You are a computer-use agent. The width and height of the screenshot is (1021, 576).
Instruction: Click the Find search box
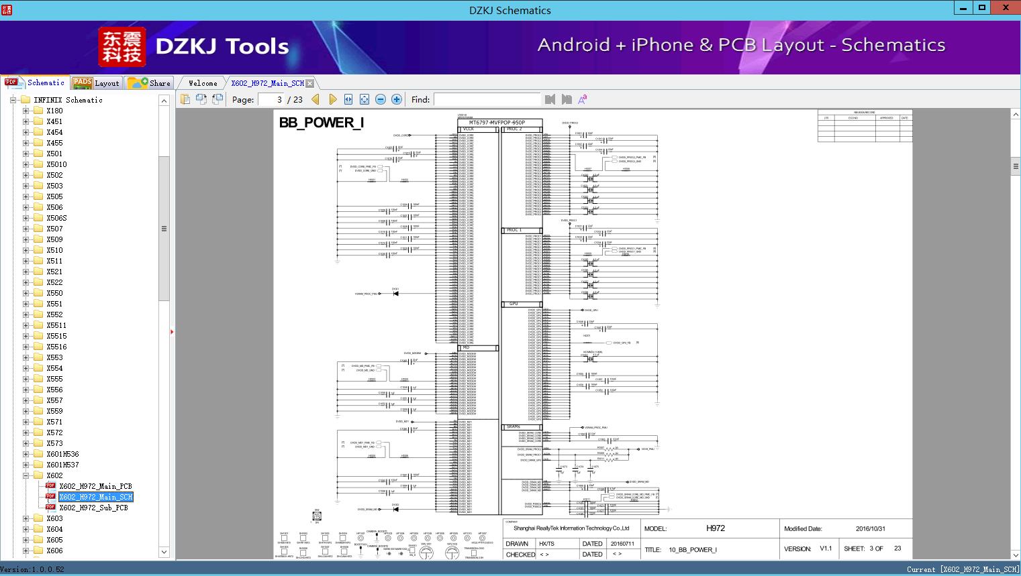coord(487,99)
